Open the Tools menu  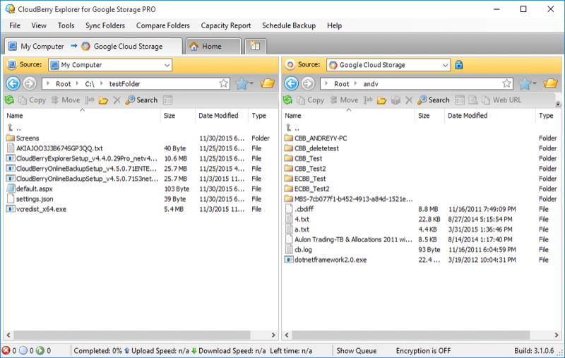pos(66,25)
